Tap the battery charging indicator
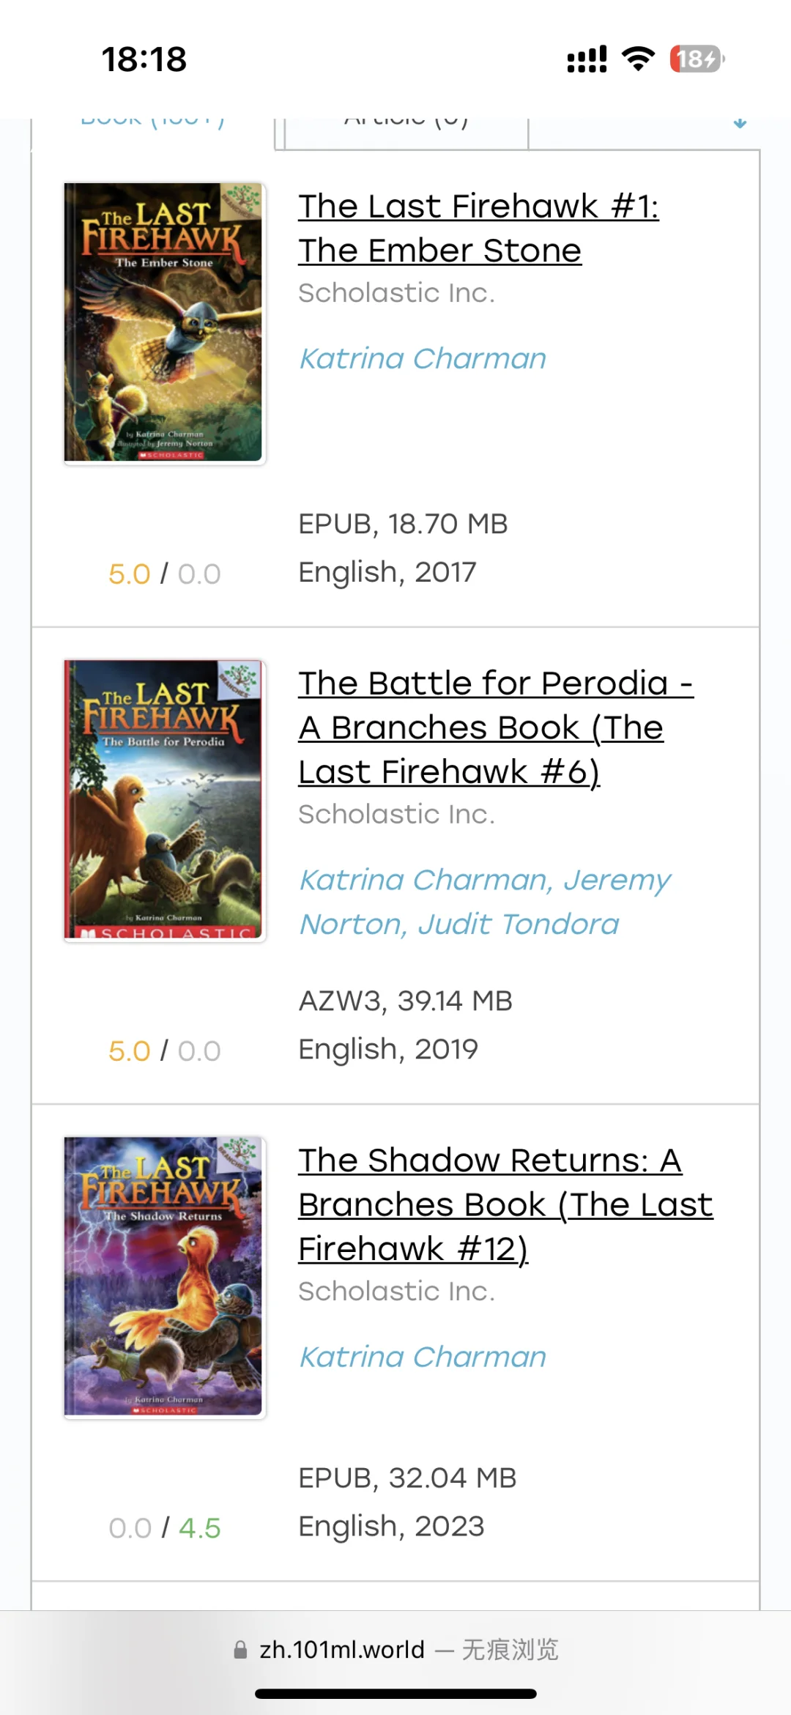This screenshot has width=791, height=1715. point(697,59)
